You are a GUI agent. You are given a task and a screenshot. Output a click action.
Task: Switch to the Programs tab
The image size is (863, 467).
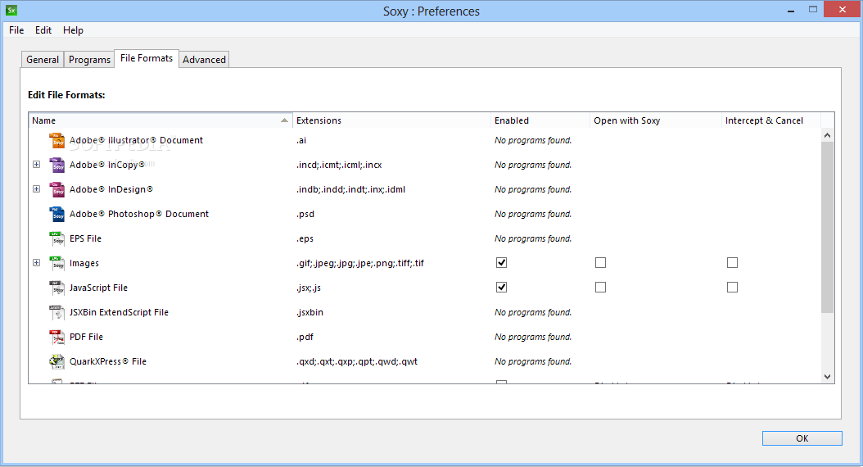pyautogui.click(x=90, y=60)
